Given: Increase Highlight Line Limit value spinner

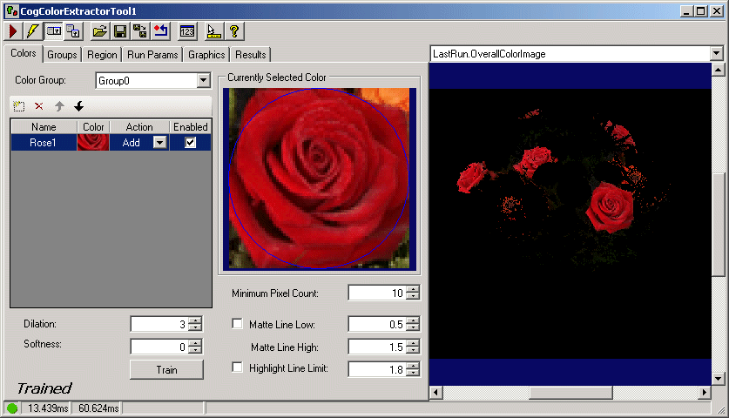Looking at the screenshot, I should click(x=413, y=366).
